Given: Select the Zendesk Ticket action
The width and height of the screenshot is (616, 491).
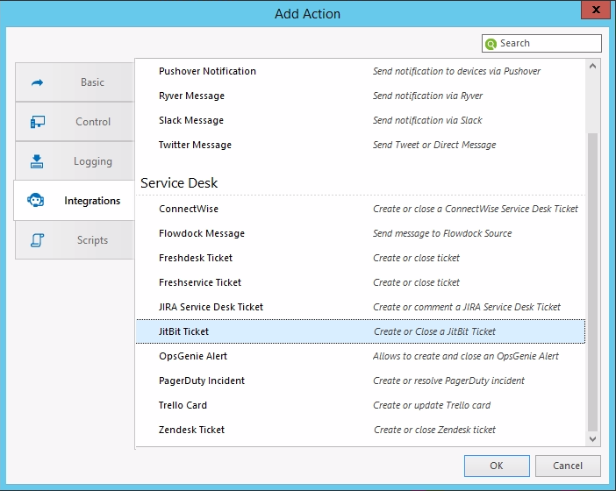Looking at the screenshot, I should 191,430.
